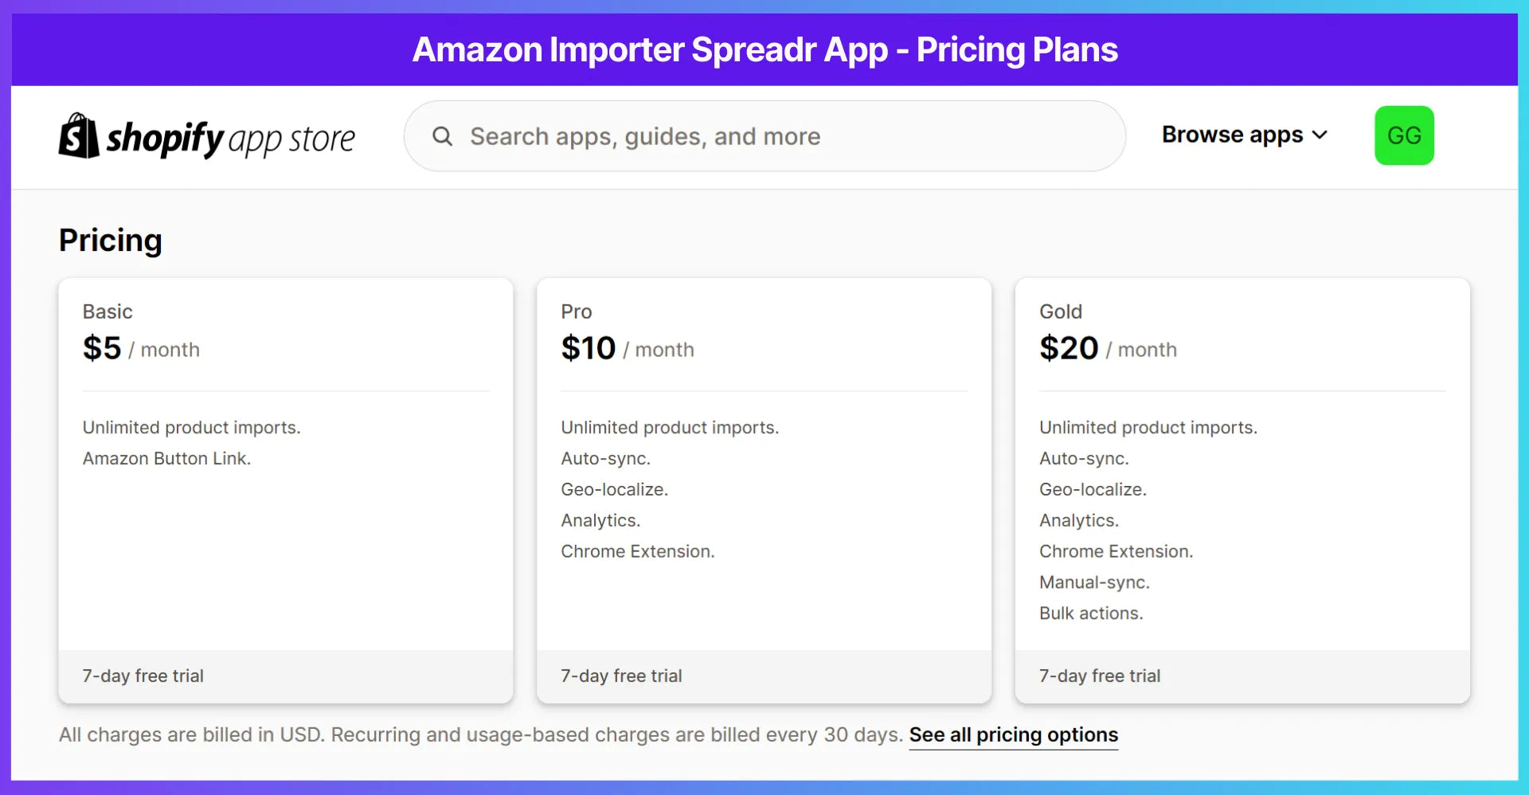Image resolution: width=1529 pixels, height=795 pixels.
Task: Expand the Gold plan details
Action: pyautogui.click(x=1242, y=490)
